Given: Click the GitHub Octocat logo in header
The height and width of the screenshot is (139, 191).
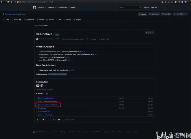Looking at the screenshot, I should tap(34, 8).
